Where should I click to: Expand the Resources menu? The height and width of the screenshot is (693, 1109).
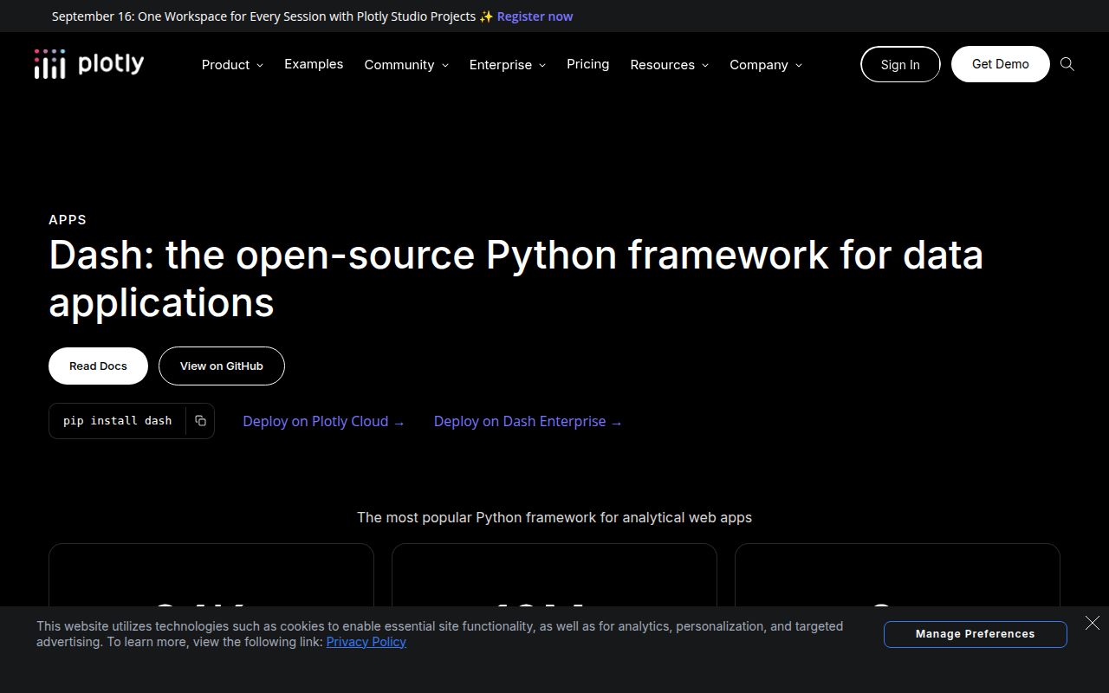point(670,65)
